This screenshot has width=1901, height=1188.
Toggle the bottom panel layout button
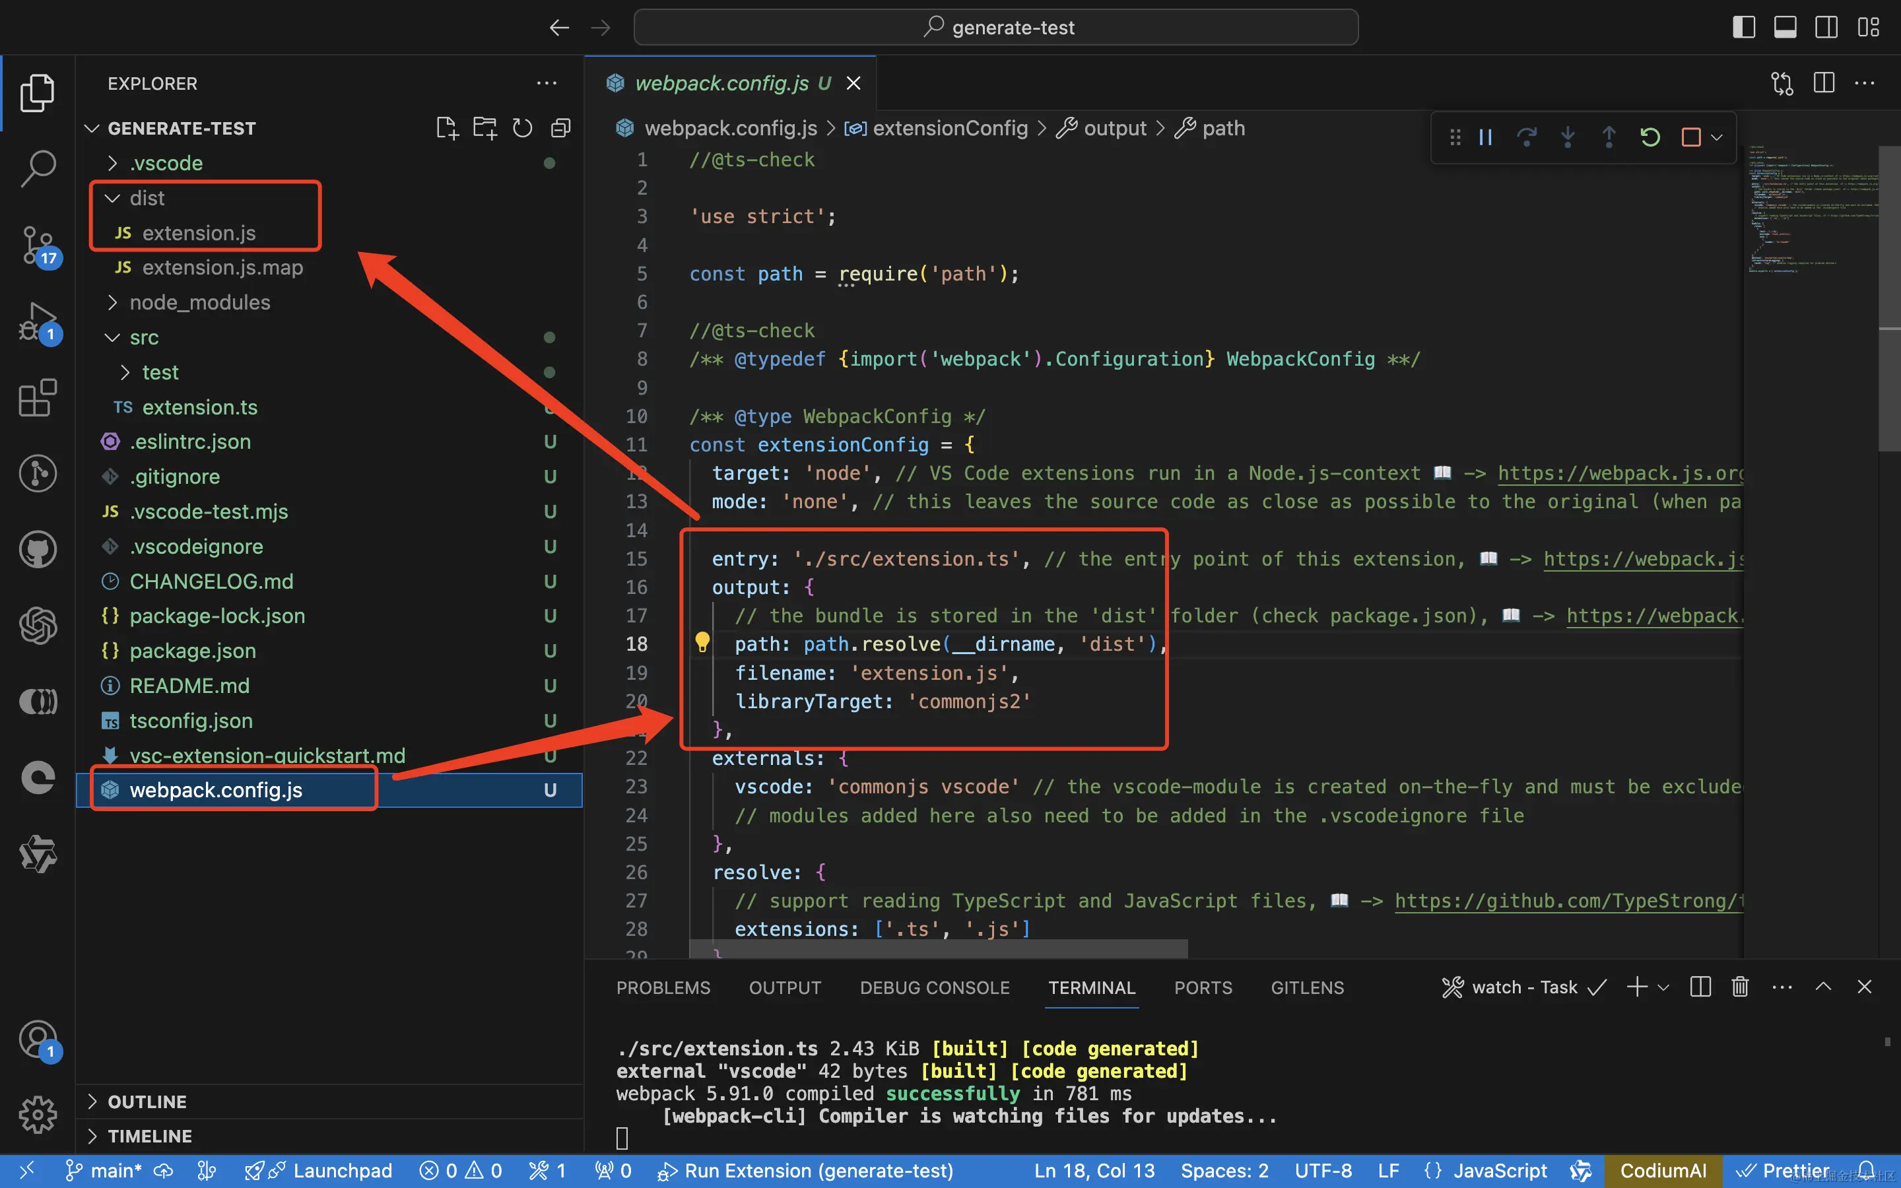tap(1785, 28)
